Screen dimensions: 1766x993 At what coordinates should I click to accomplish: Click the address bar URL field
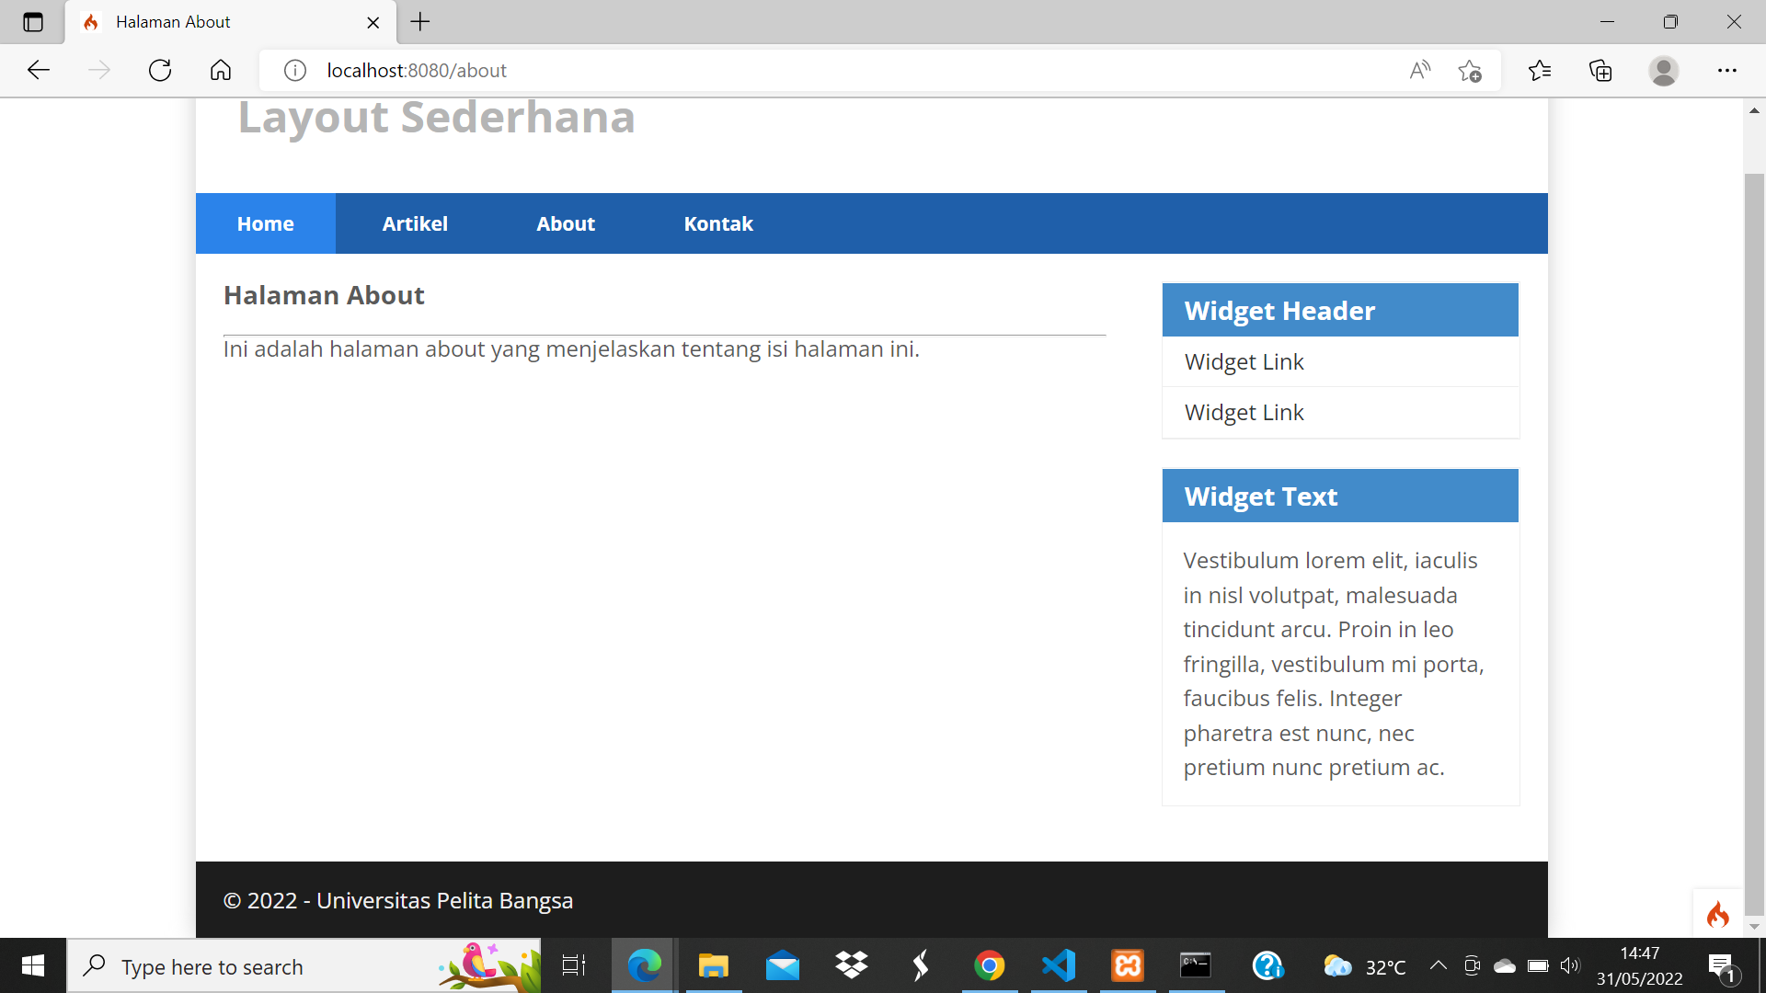pyautogui.click(x=828, y=71)
